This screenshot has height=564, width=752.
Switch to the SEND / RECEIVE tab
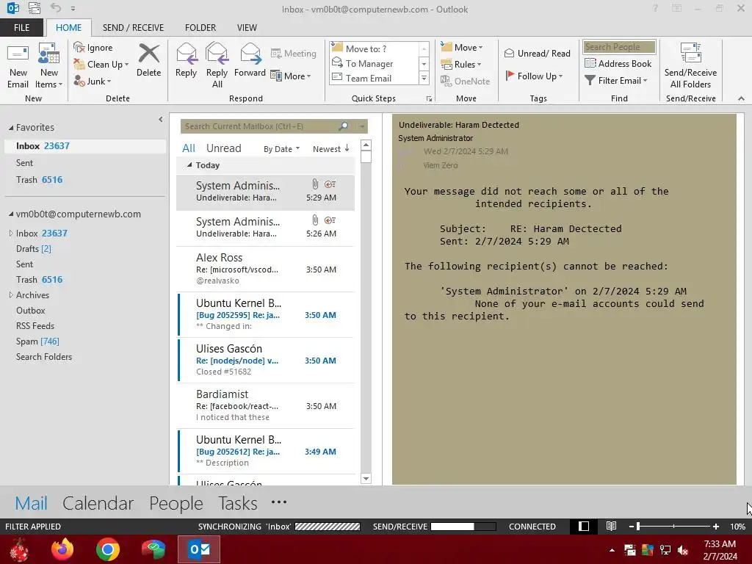pos(133,27)
